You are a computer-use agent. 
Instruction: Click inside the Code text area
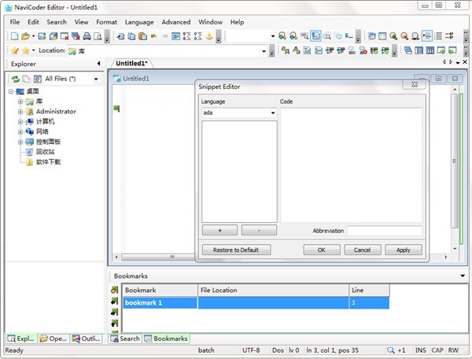pyautogui.click(x=352, y=165)
